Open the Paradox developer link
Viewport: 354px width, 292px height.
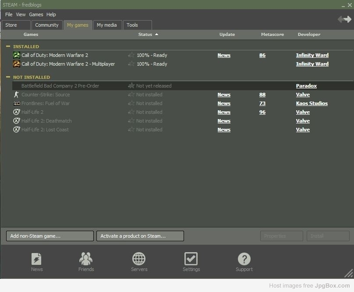pos(306,86)
